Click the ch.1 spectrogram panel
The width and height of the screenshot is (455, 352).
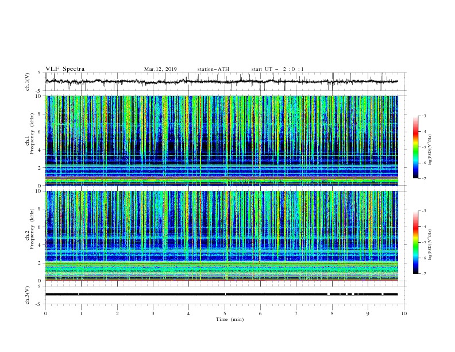point(221,140)
